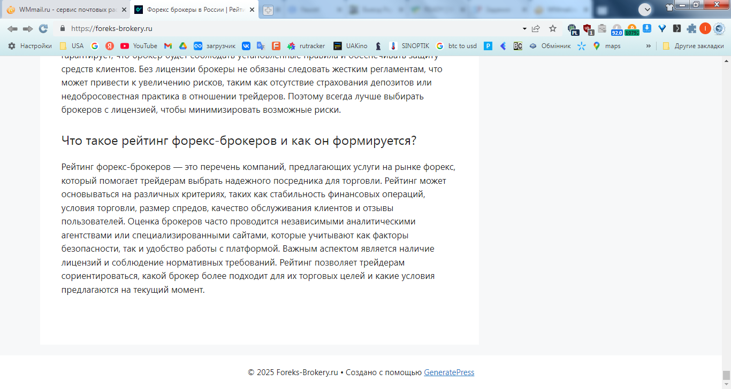Open the address bar history dropdown arrow

pos(524,29)
